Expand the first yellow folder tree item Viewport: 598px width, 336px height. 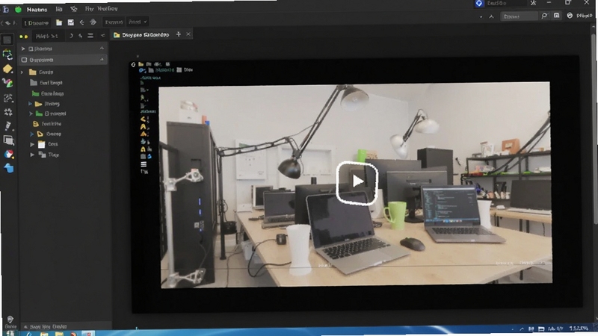pos(22,72)
